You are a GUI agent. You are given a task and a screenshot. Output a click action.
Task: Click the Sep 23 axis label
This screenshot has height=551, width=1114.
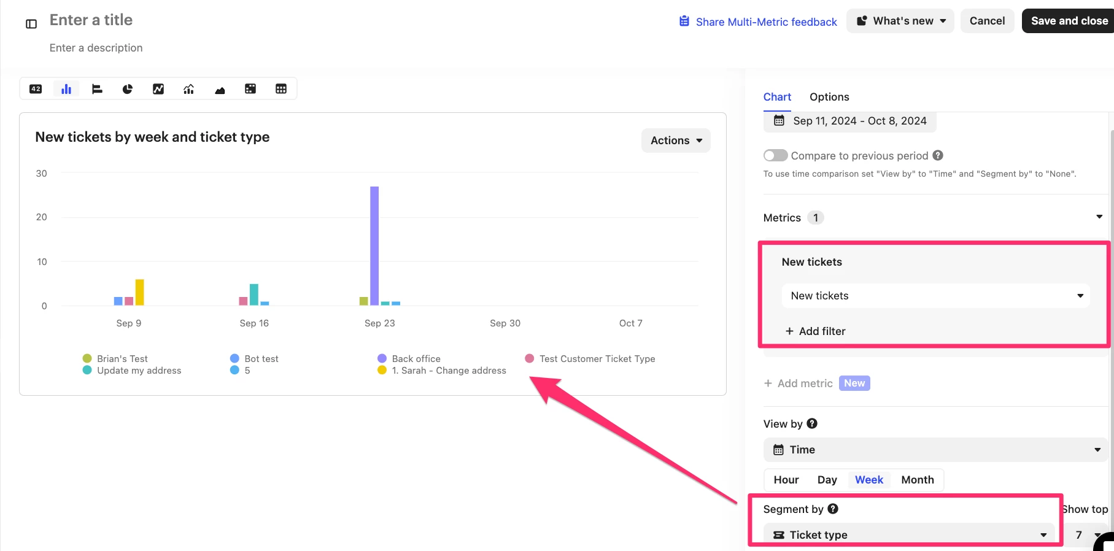(380, 323)
